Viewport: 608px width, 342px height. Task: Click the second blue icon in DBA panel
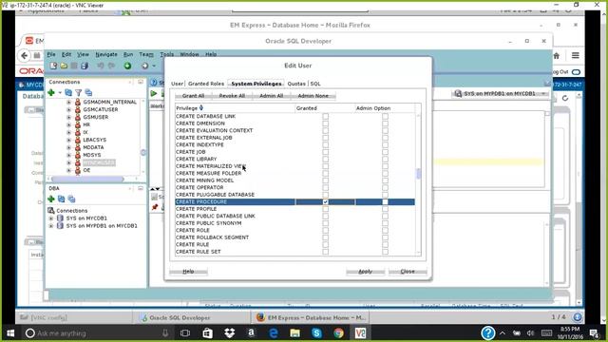(72, 199)
